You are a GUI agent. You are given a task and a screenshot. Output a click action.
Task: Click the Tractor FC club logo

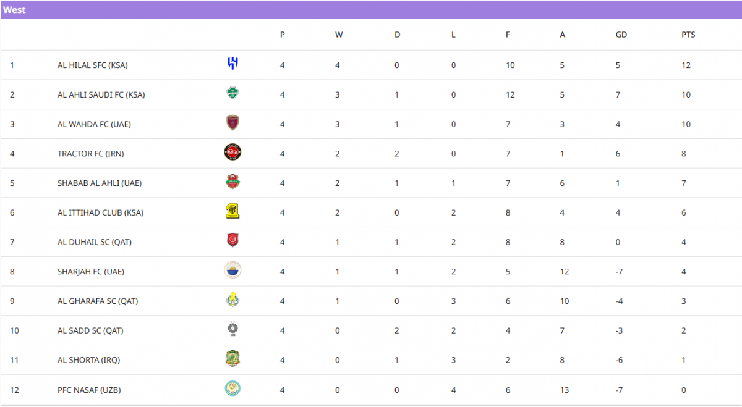[232, 152]
